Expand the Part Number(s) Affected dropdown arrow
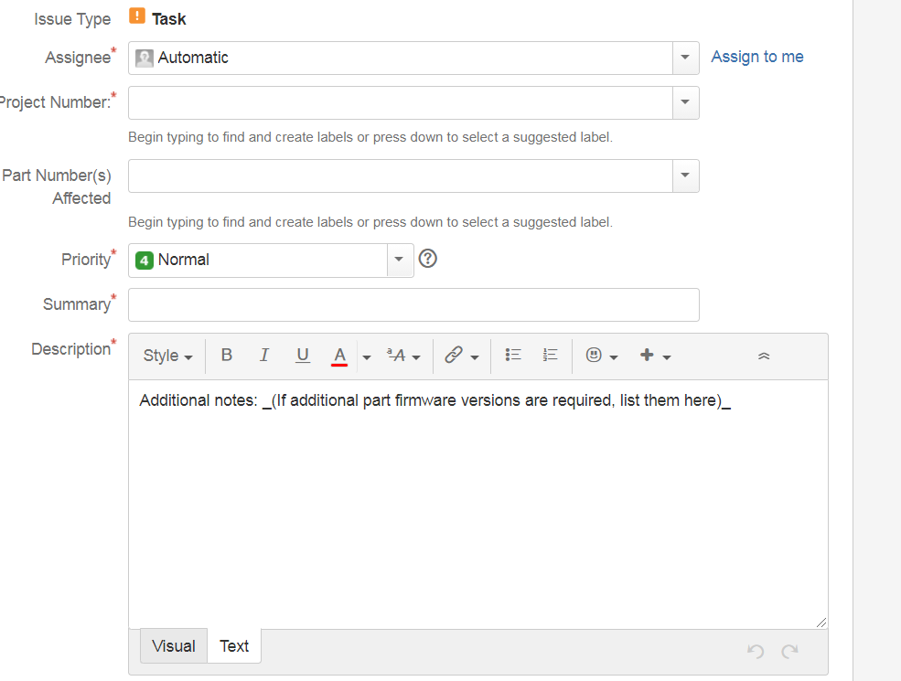This screenshot has height=681, width=901. pyautogui.click(x=685, y=176)
